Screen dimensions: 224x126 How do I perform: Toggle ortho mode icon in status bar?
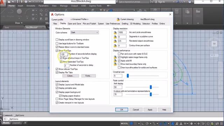coord(143,124)
